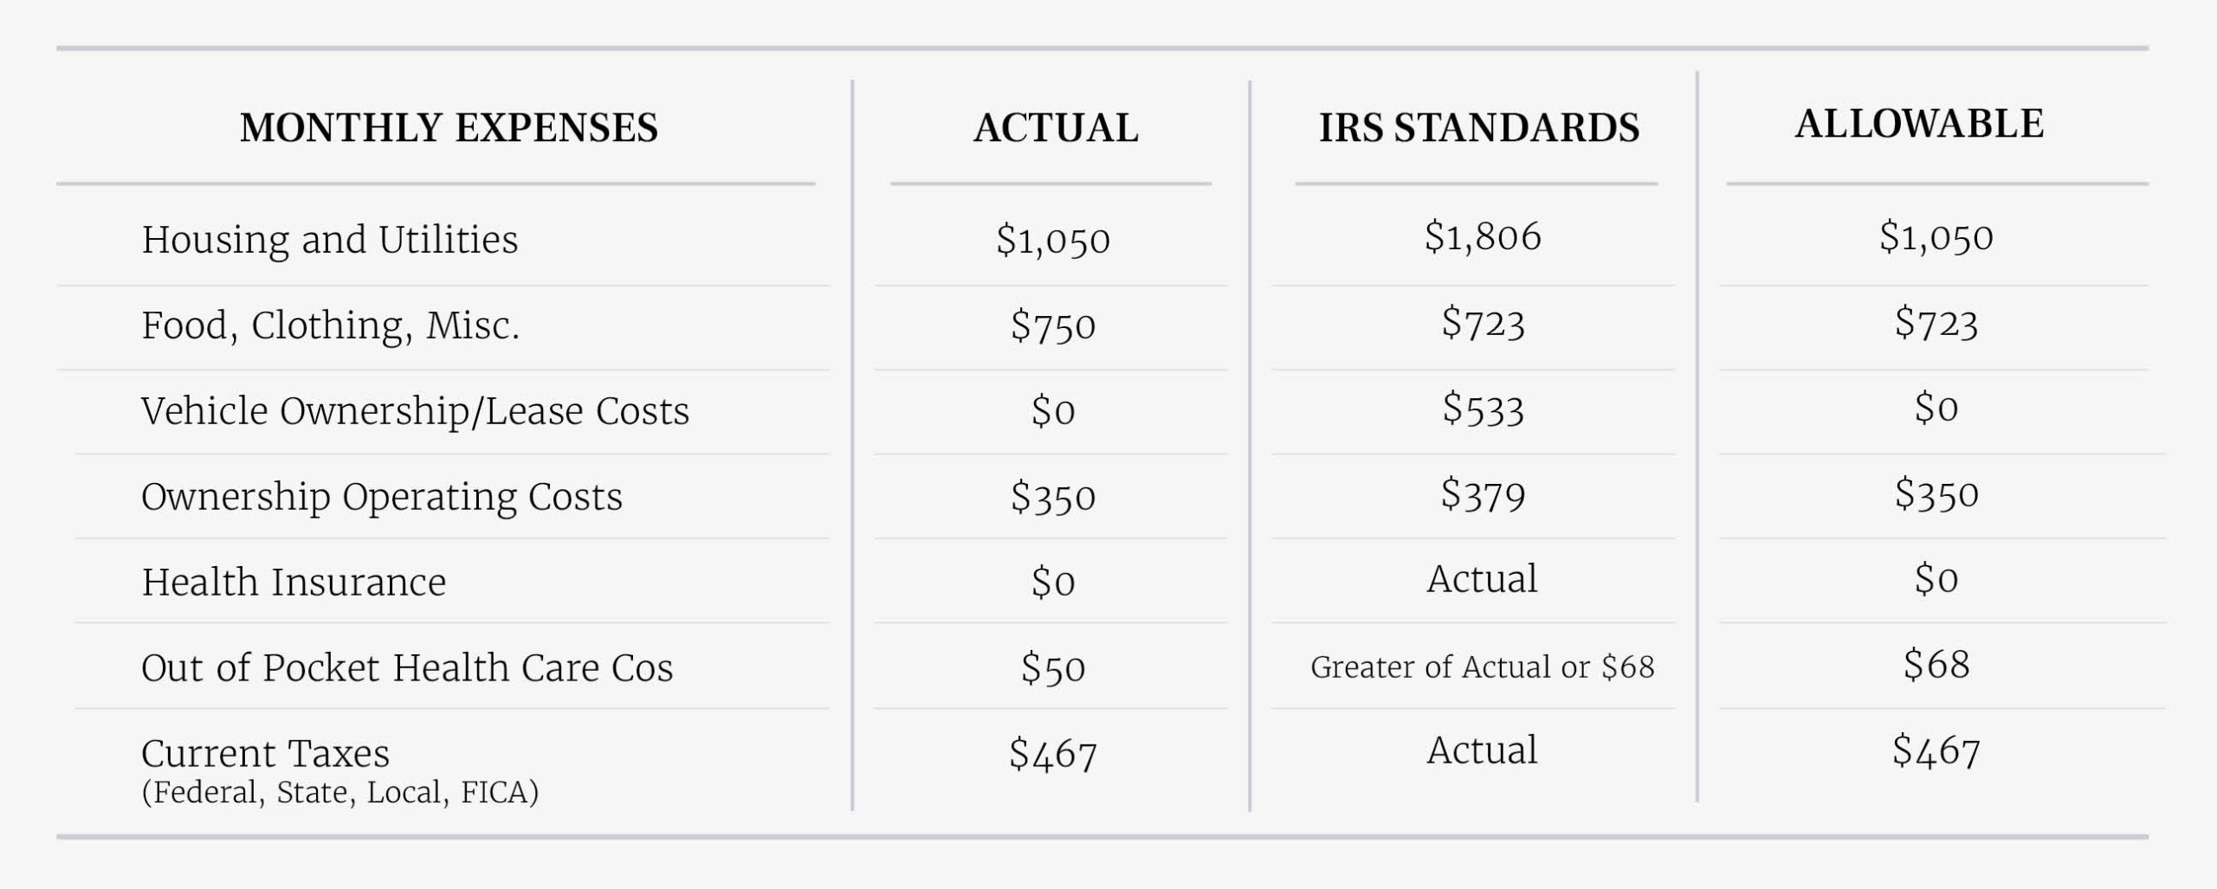2217x889 pixels.
Task: Click the Health Insurance row label
Action: click(294, 582)
